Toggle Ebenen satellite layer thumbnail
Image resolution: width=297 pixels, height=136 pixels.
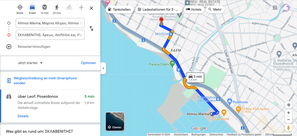(x=115, y=121)
